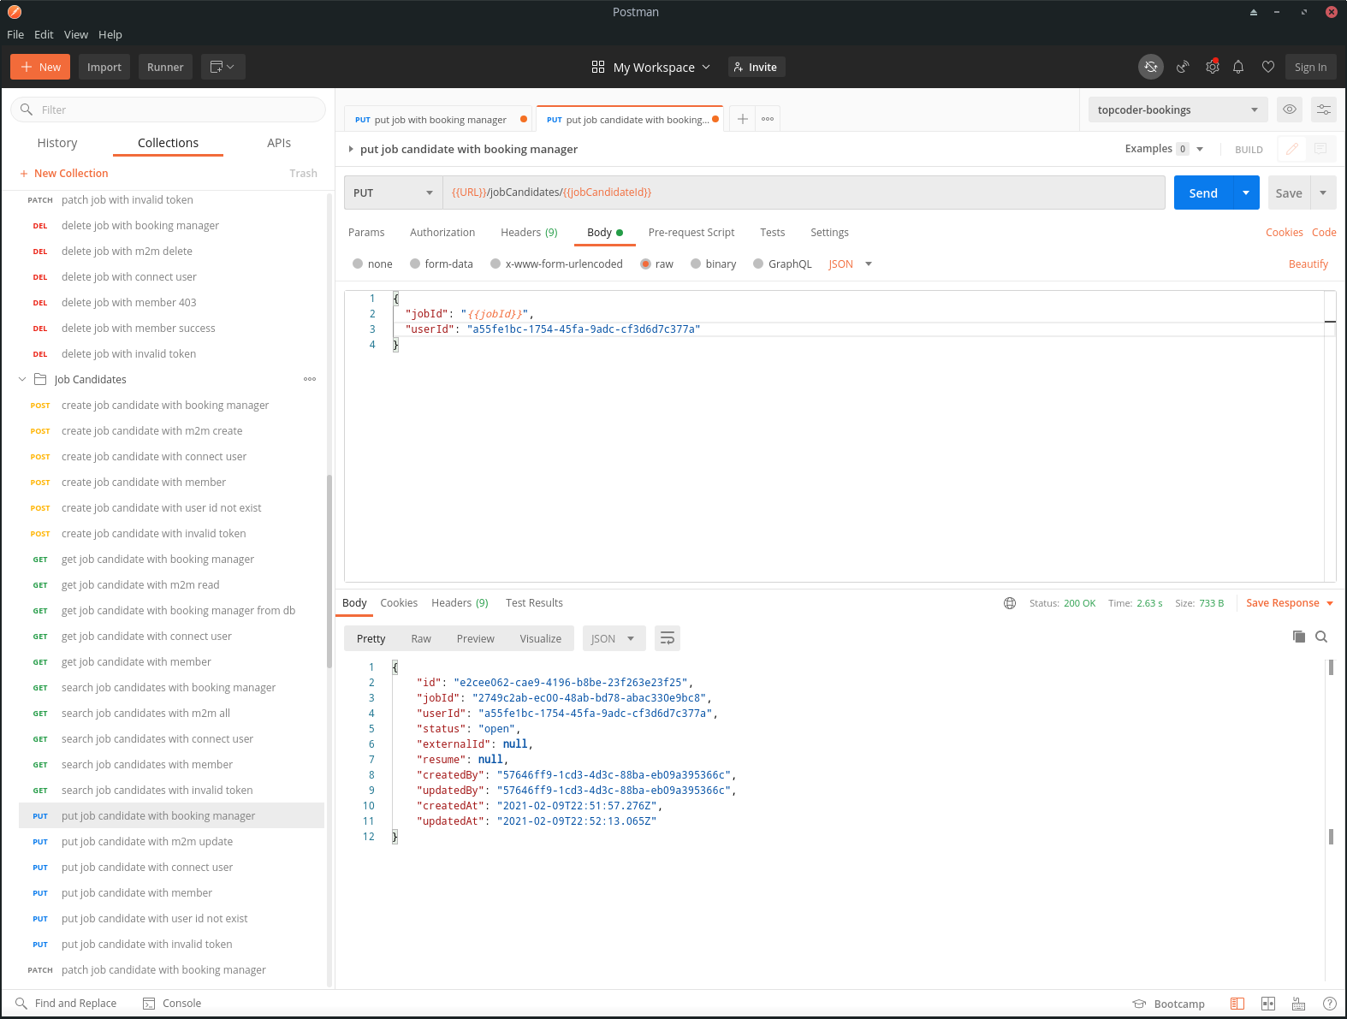The image size is (1347, 1019).
Task: Open Send options dropdown arrow
Action: 1246,193
